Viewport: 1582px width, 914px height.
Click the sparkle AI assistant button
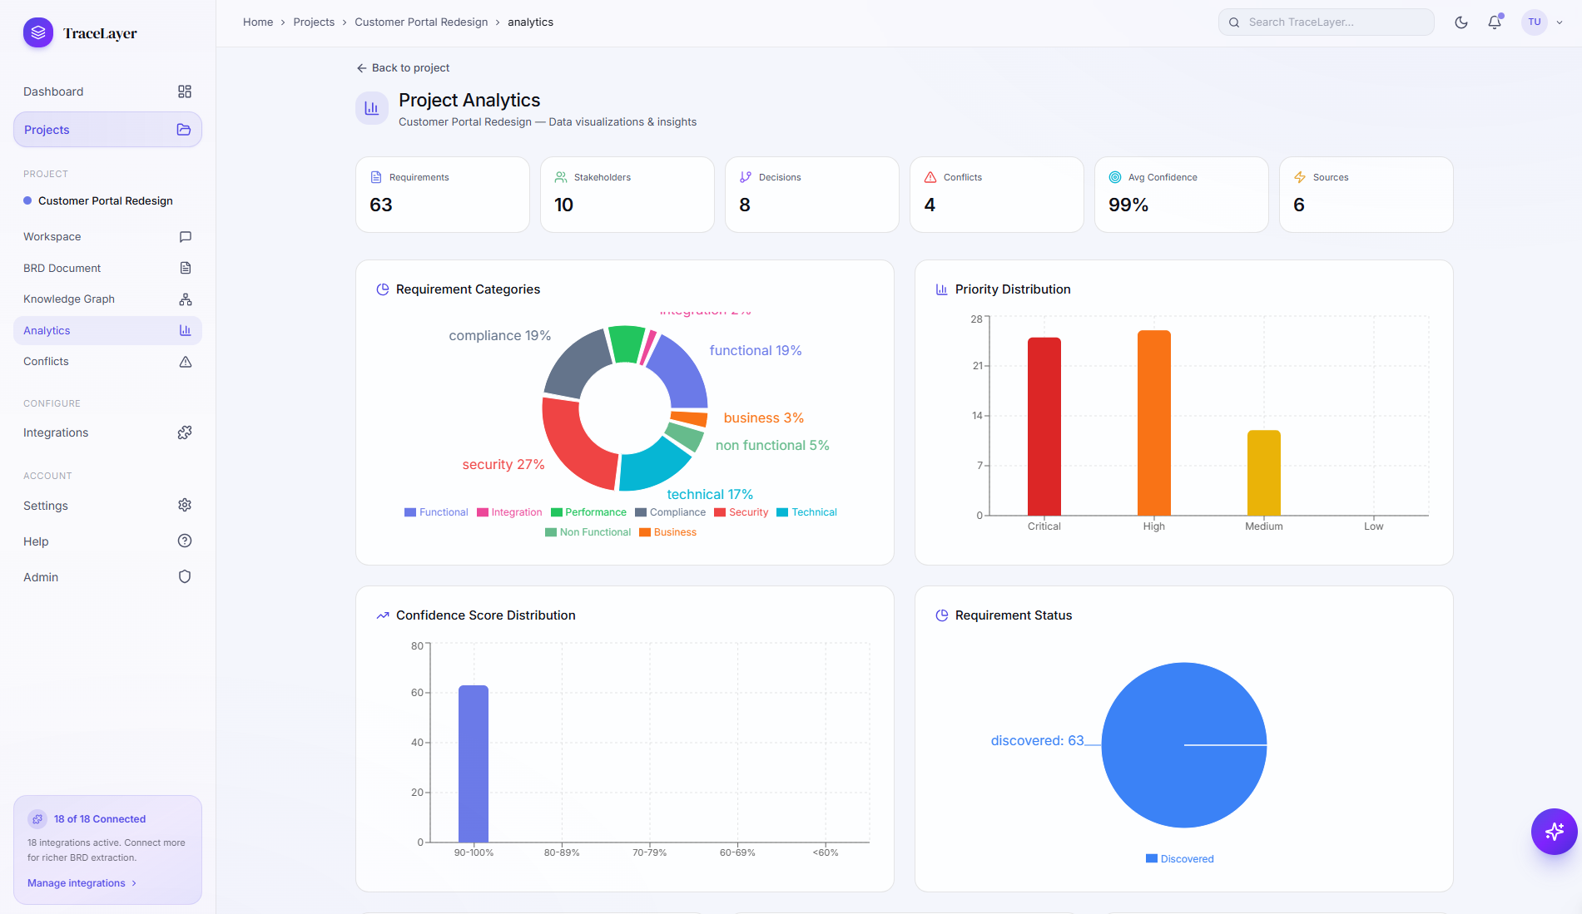[1554, 831]
